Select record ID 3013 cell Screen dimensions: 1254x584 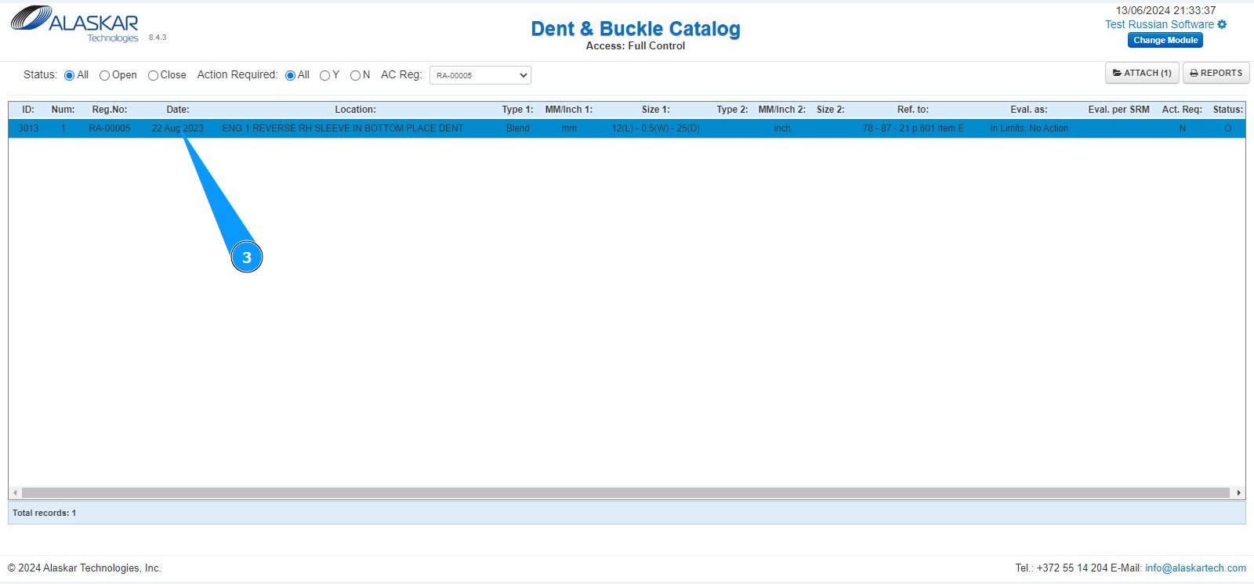coord(28,128)
